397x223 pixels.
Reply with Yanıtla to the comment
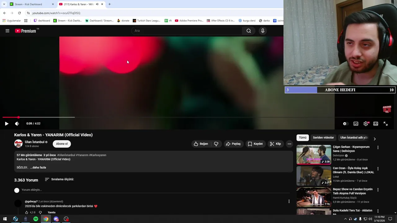click(51, 212)
